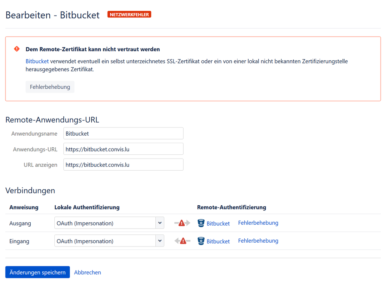The width and height of the screenshot is (388, 285).
Task: Open the Bitbucket link in the Eingang row
Action: click(218, 241)
